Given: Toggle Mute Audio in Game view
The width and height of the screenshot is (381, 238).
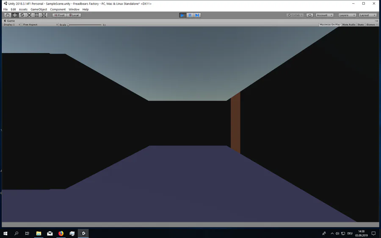Looking at the screenshot, I should coord(349,25).
